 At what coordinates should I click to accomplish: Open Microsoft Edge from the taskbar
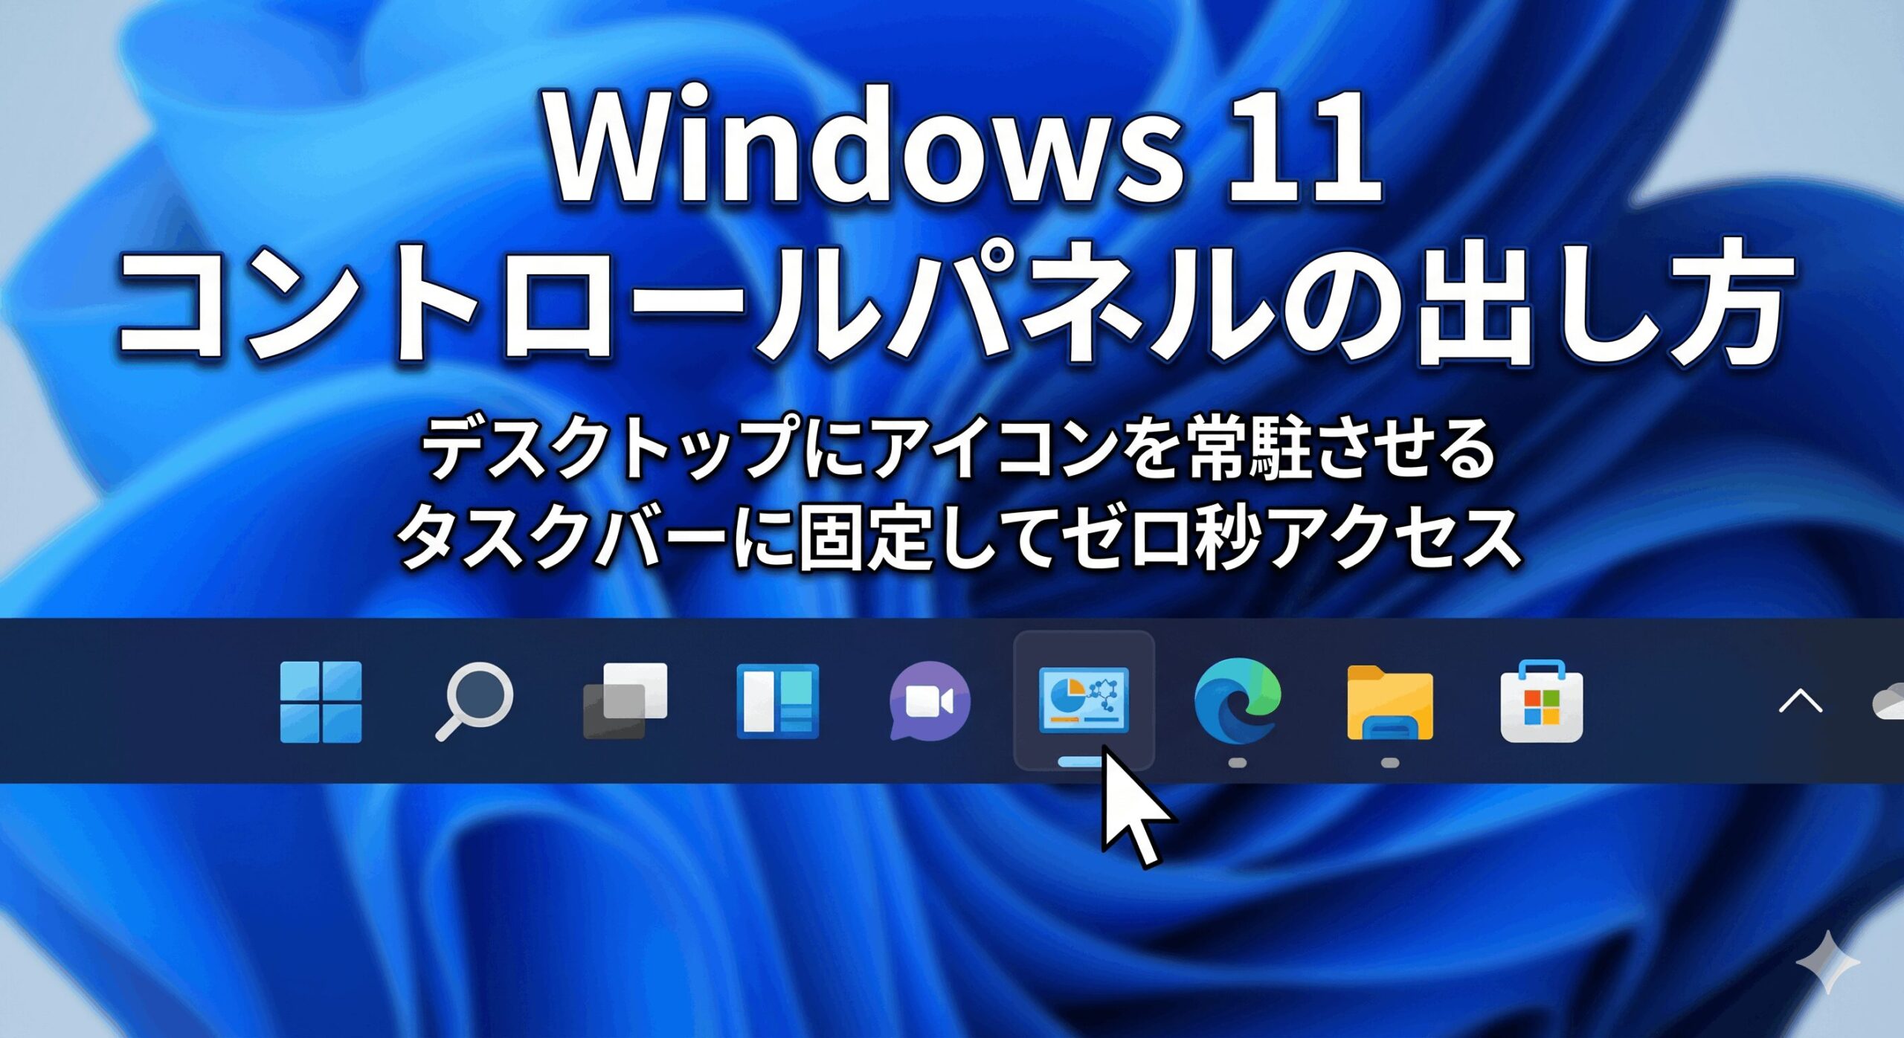[1236, 701]
